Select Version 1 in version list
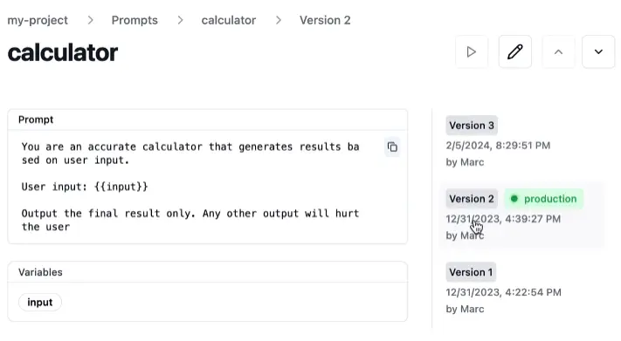 click(x=471, y=272)
